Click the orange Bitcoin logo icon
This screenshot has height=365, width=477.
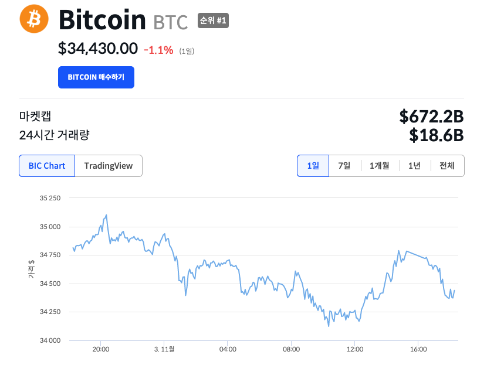click(34, 19)
